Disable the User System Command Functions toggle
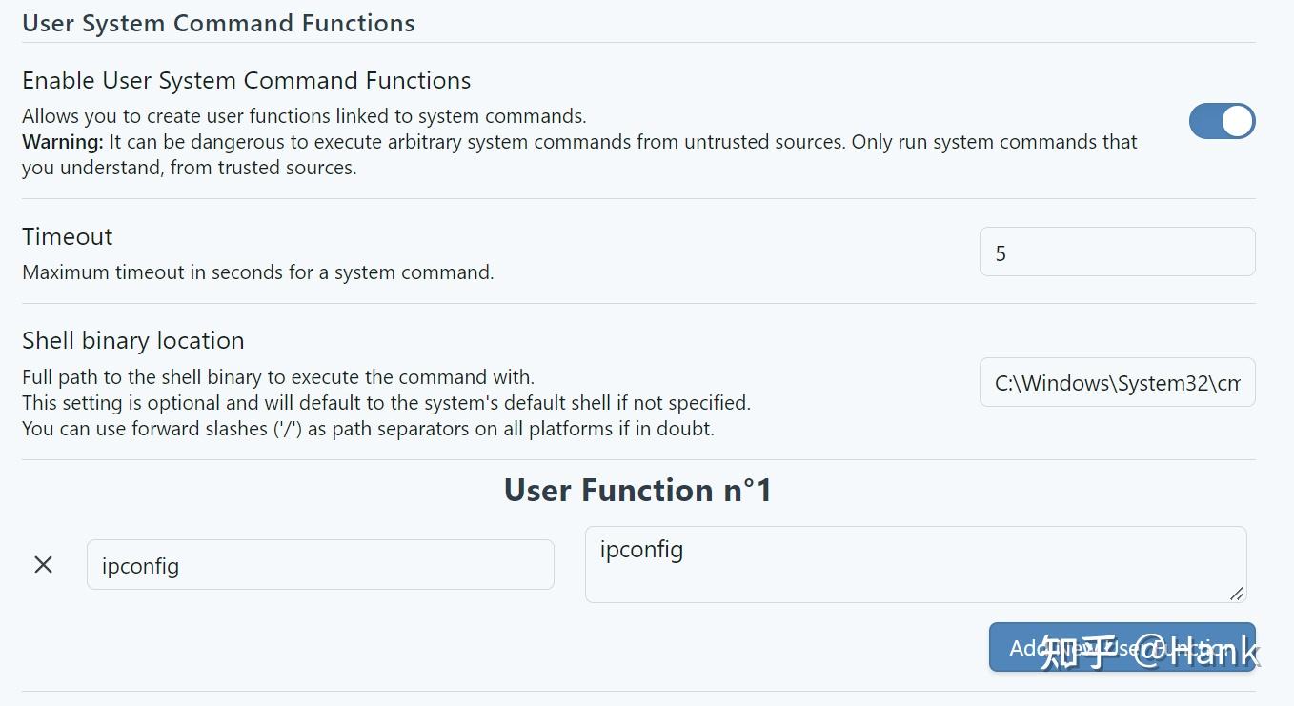Screen dimensions: 1294x706 [x=1222, y=121]
